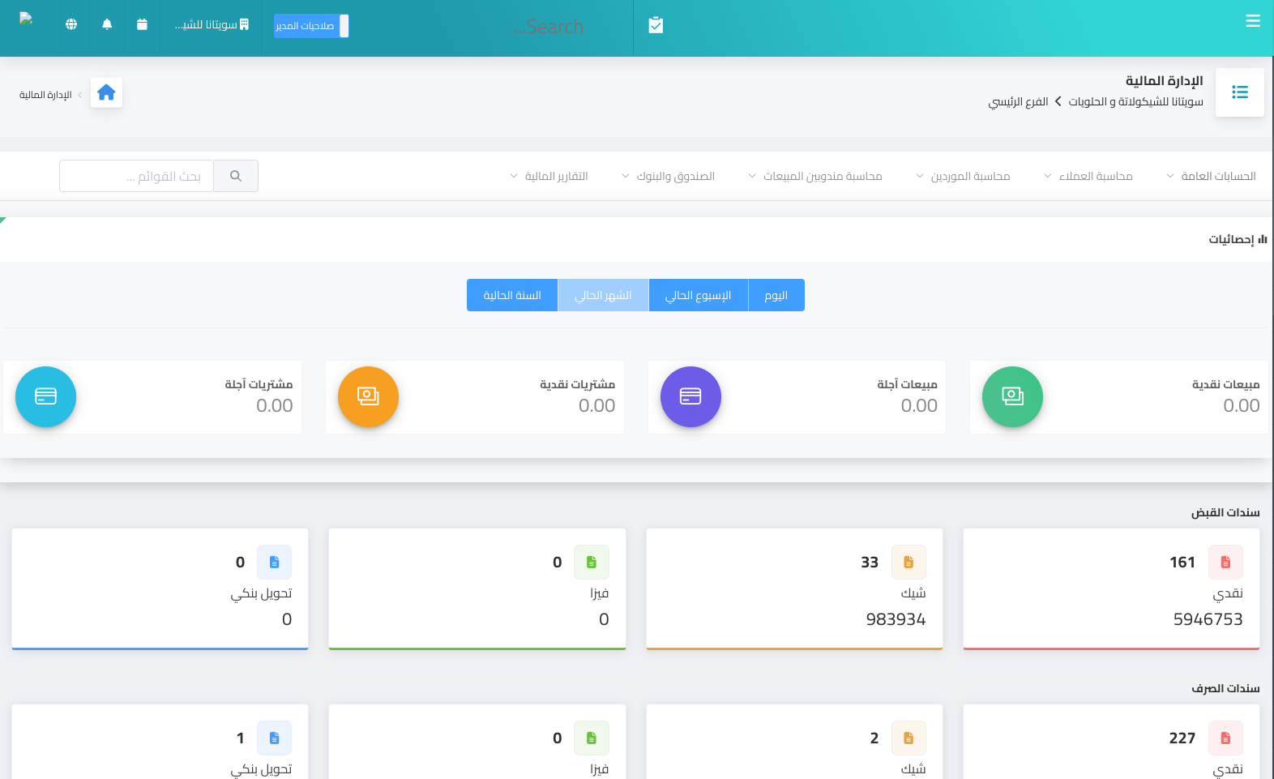Click the نقدي label under 161
This screenshot has height=779, width=1274.
(1228, 593)
